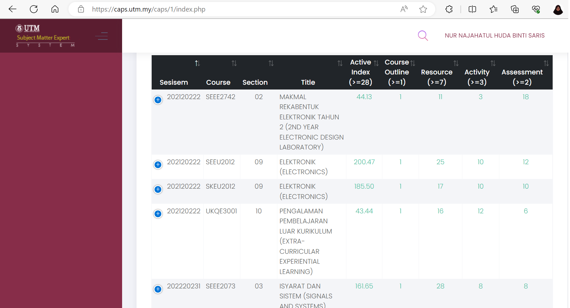The image size is (570, 308).
Task: Expand the UKQE3001 course row
Action: (158, 214)
